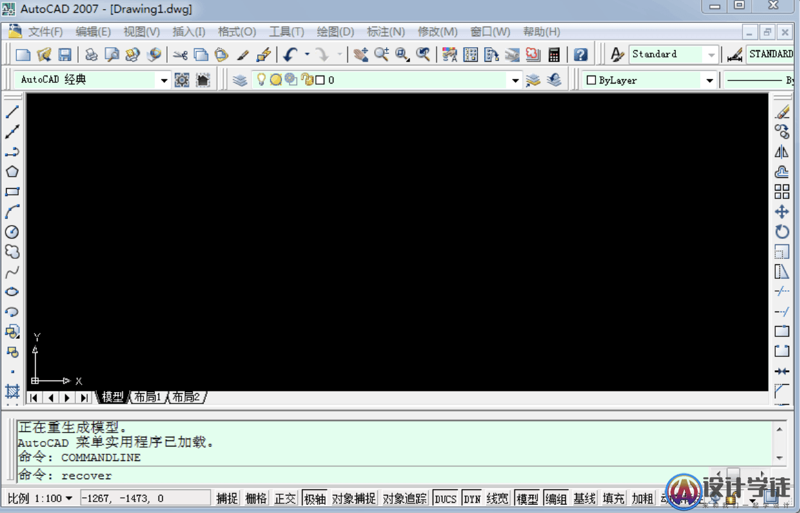Select the Hatch tool

click(x=12, y=391)
